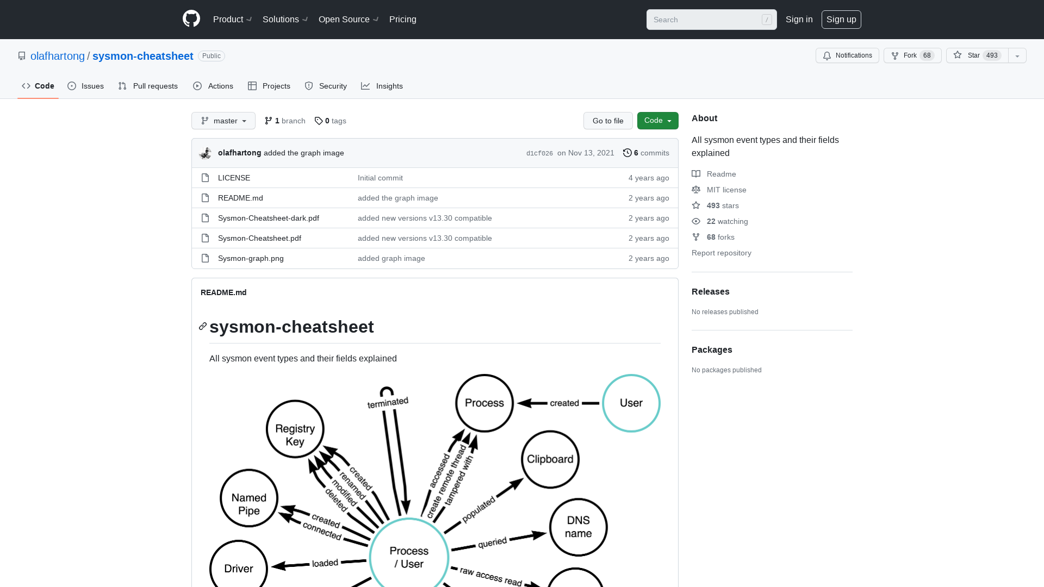The width and height of the screenshot is (1044, 587).
Task: Click the file icon beside Sysmon-Cheatsheet.pdf
Action: pos(205,238)
